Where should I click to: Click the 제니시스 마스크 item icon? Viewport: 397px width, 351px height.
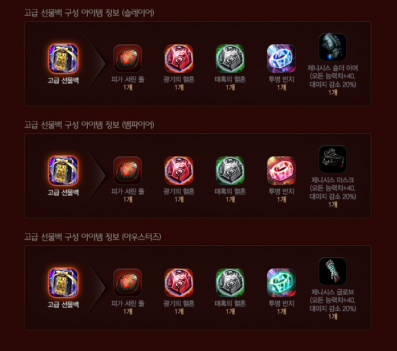[333, 159]
